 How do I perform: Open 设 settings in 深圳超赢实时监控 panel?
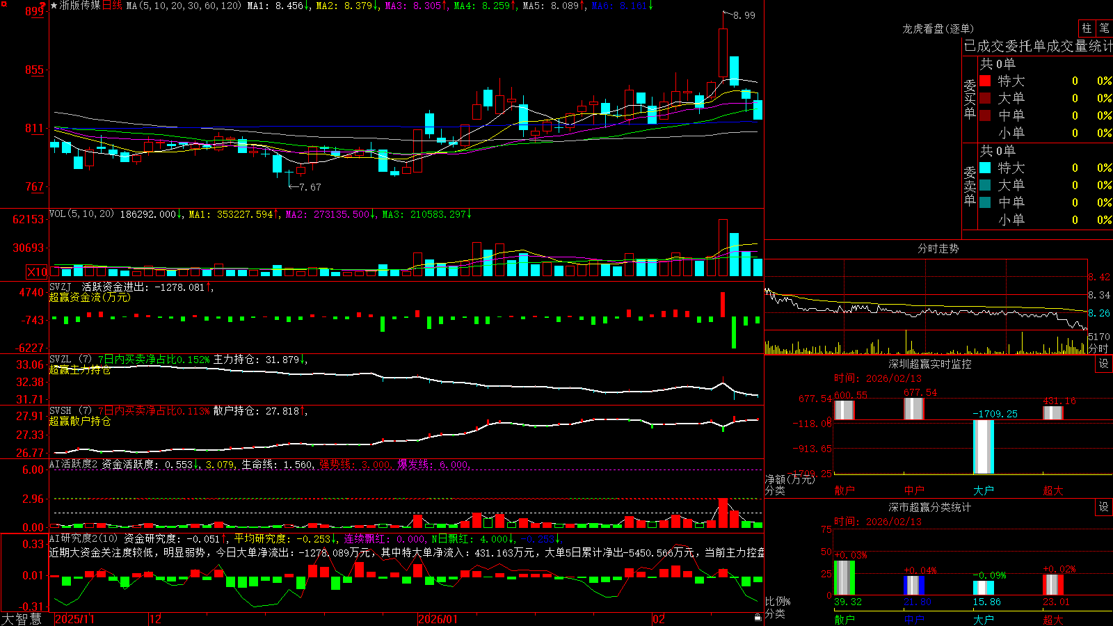pyautogui.click(x=1104, y=364)
